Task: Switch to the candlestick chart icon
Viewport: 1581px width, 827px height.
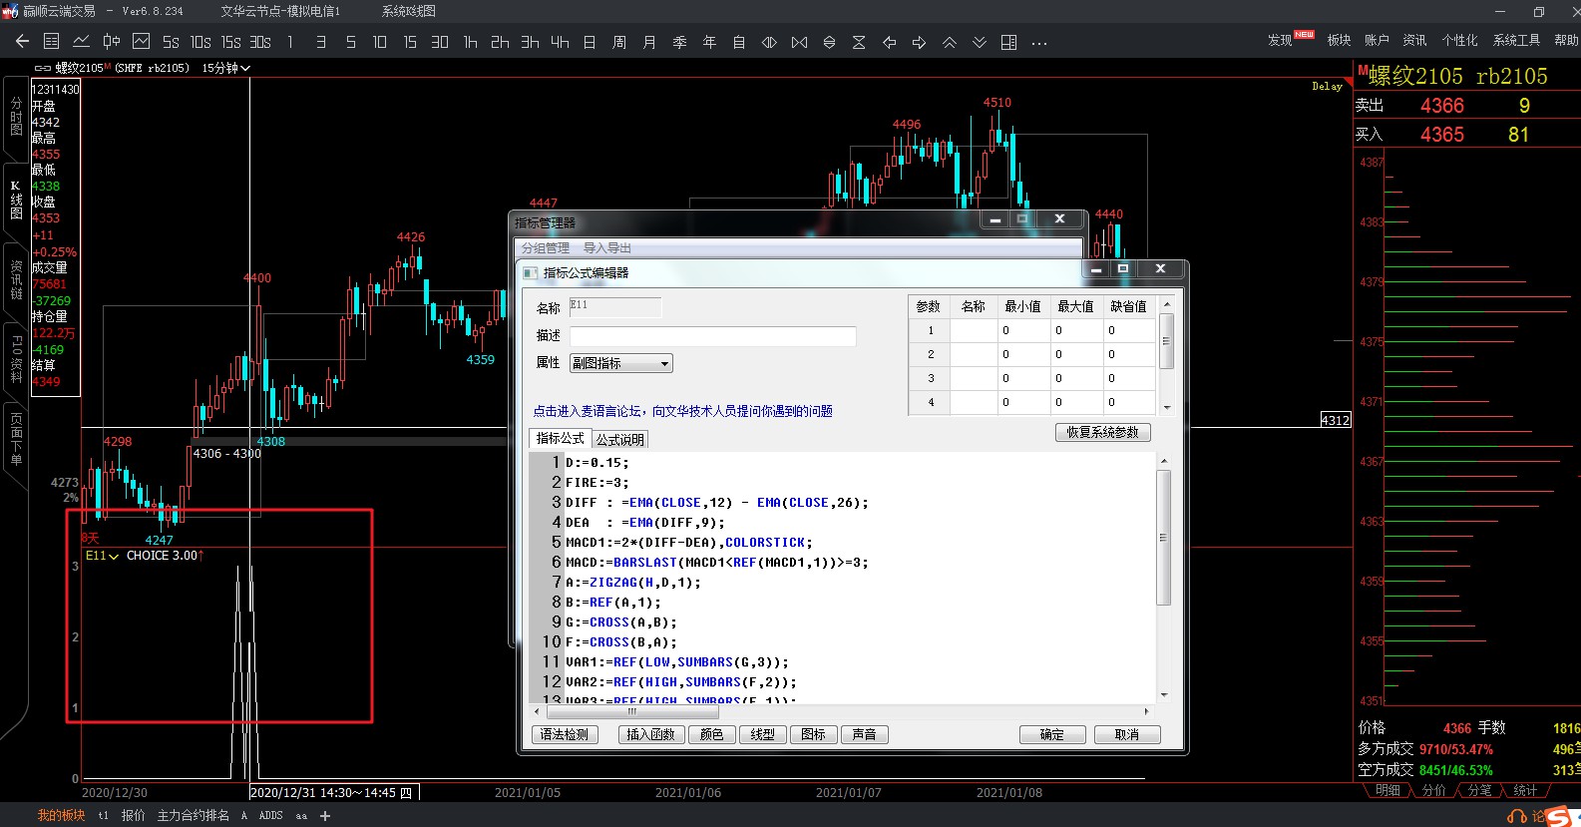Action: 112,42
